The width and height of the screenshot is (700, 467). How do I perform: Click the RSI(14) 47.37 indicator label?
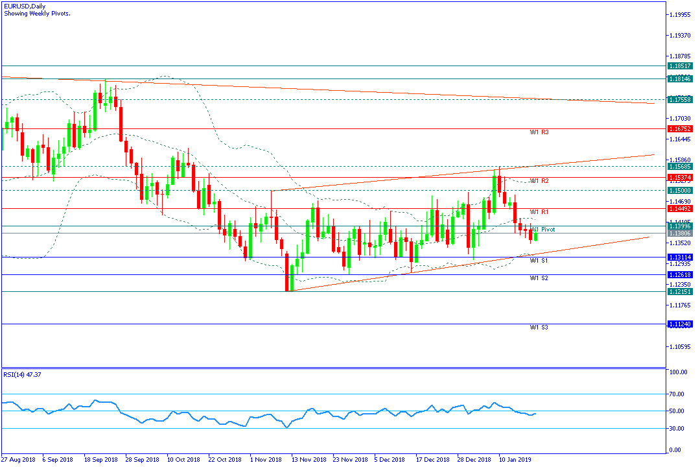coord(22,374)
